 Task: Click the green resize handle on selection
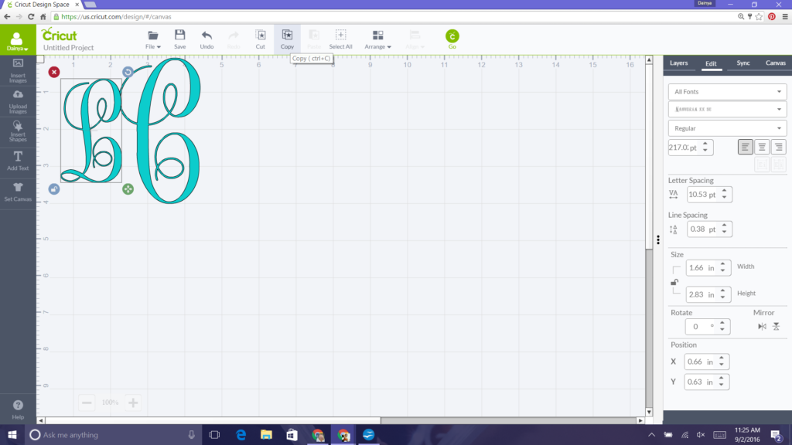click(128, 189)
